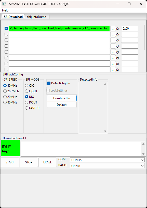Click the second row address field

click(x=130, y=34)
